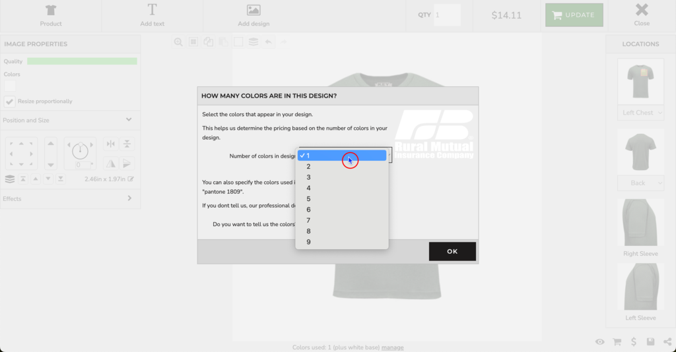This screenshot has height=352, width=676.
Task: Click the zoom magnifier icon in toolbar
Action: (x=178, y=42)
